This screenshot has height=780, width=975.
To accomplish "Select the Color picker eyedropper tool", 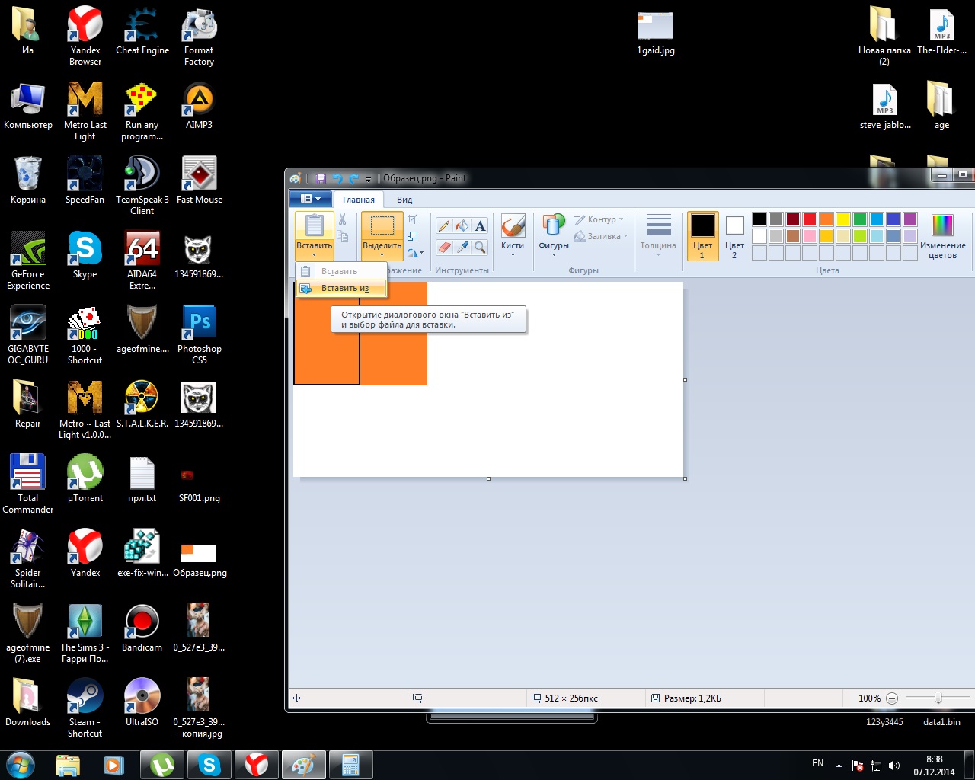I will click(x=462, y=247).
